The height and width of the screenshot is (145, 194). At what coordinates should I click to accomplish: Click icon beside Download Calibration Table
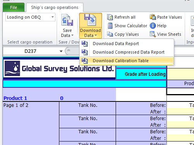(85, 61)
